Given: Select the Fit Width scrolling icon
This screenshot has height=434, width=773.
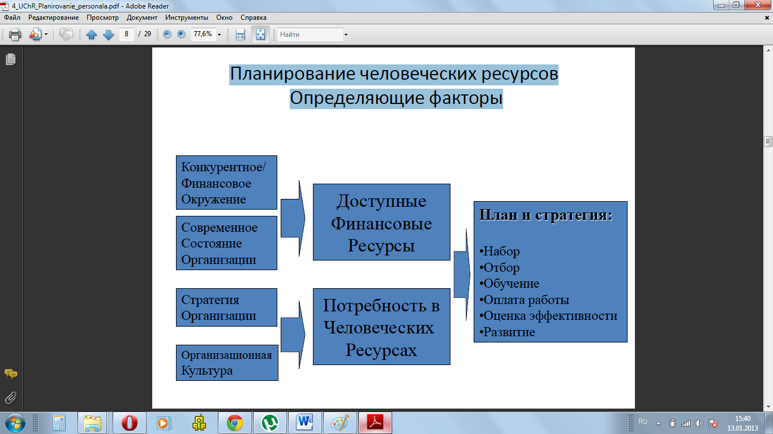Looking at the screenshot, I should click(240, 34).
